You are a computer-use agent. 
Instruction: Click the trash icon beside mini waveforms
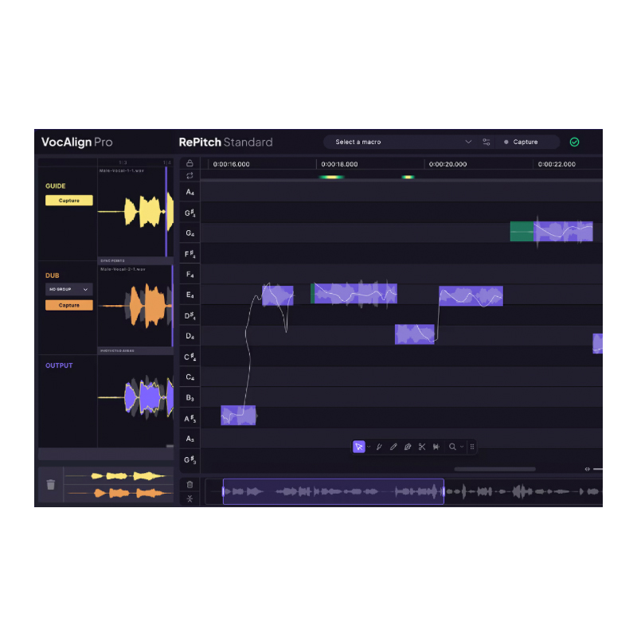pos(51,484)
